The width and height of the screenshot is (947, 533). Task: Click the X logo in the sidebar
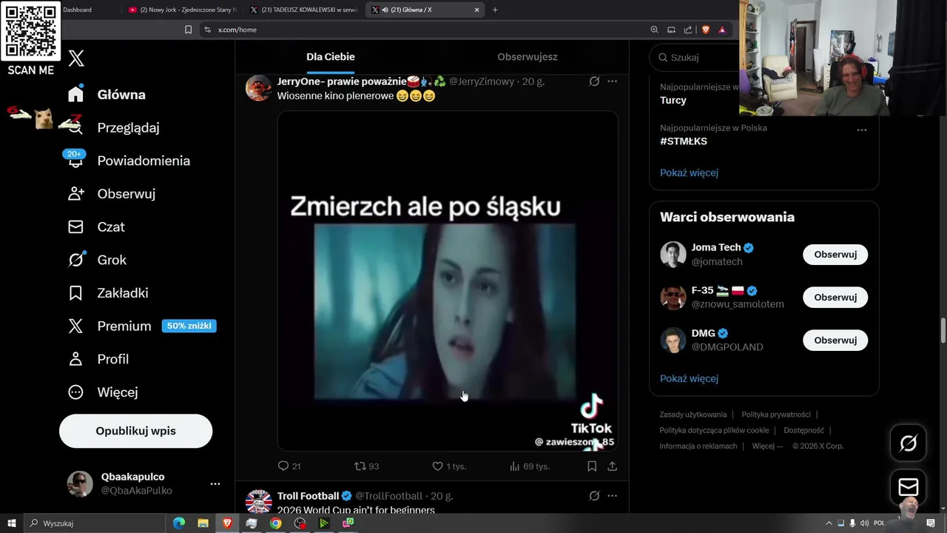[x=76, y=58]
